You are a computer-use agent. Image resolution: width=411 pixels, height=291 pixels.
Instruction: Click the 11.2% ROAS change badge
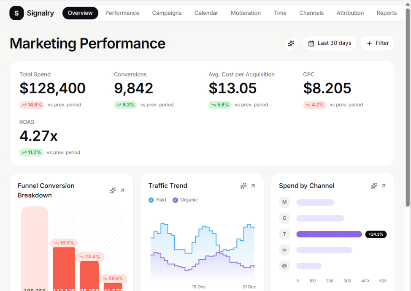pyautogui.click(x=32, y=152)
